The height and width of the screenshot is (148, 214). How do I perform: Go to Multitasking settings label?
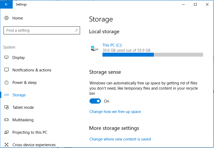pos(23,120)
